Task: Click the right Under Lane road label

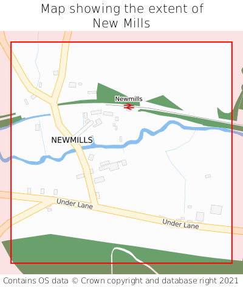Action: pos(180,224)
